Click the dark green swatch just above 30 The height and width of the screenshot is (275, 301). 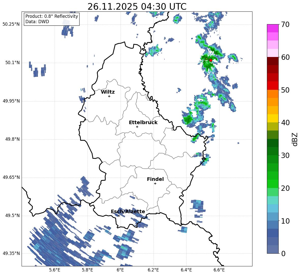point(273,151)
